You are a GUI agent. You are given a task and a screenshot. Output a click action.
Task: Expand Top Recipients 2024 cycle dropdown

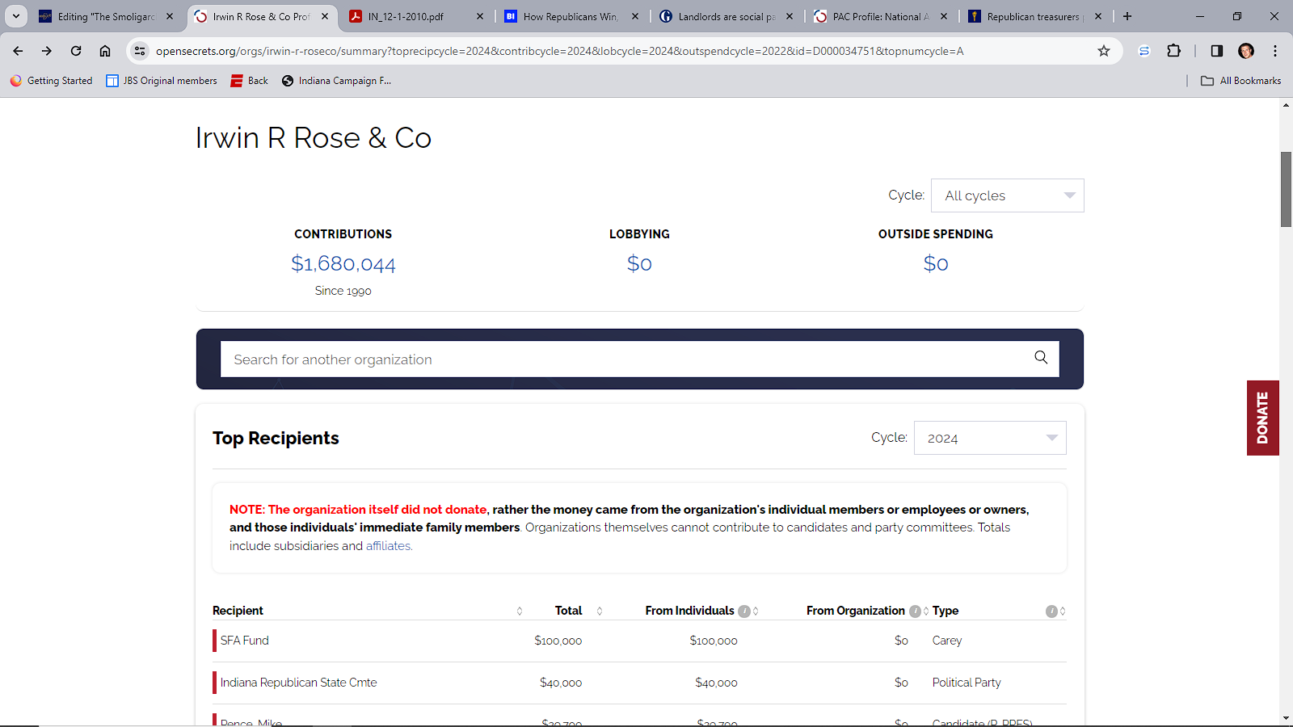pyautogui.click(x=990, y=438)
